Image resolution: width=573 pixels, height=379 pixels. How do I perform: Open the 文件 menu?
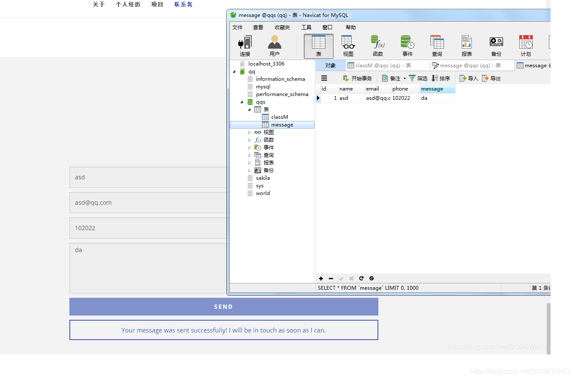[x=237, y=27]
